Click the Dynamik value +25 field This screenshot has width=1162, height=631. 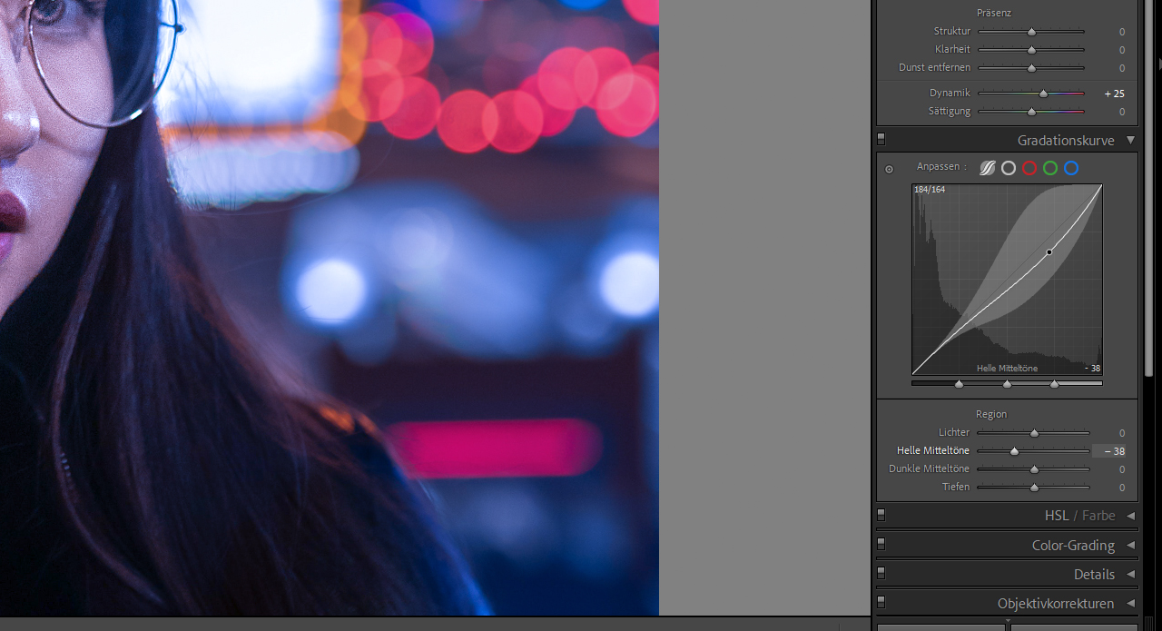(x=1114, y=94)
